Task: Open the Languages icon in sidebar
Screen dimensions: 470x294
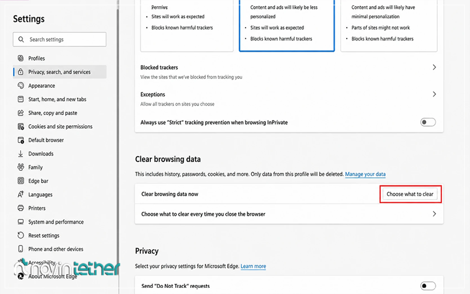Action: click(21, 194)
